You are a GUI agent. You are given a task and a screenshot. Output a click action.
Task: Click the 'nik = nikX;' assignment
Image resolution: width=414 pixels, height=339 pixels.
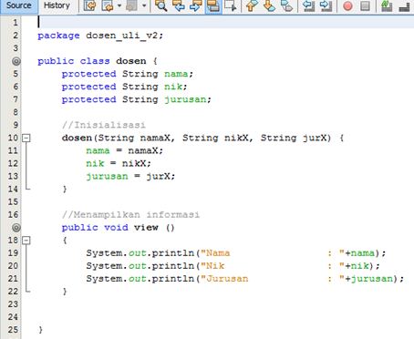119,163
